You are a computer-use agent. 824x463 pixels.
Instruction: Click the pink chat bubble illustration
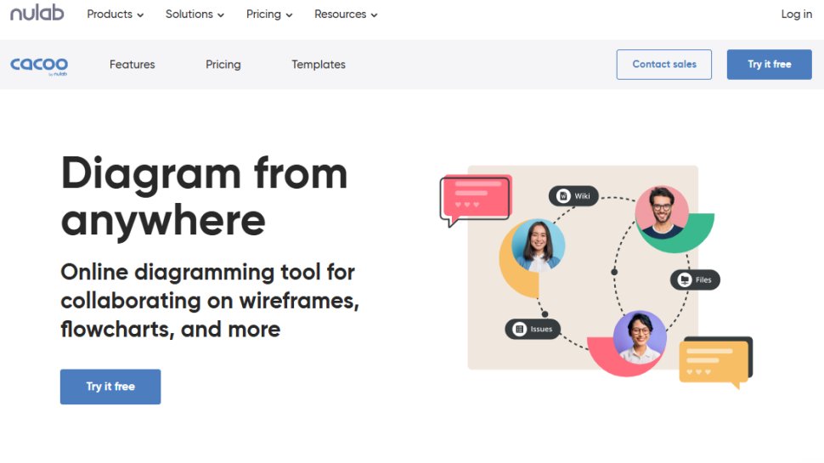coord(476,200)
